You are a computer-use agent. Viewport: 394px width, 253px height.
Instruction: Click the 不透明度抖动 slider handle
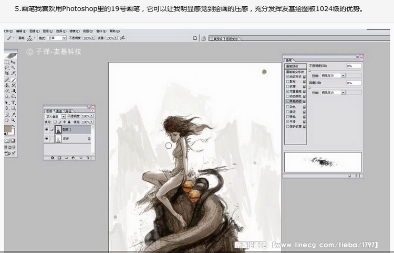coord(309,71)
